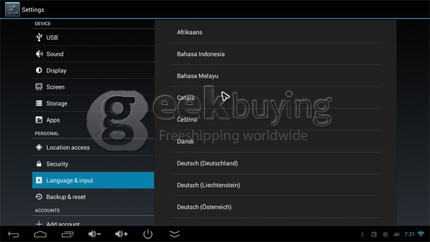Tap the Add account label
Image resolution: width=430 pixels, height=242 pixels.
pos(63,224)
